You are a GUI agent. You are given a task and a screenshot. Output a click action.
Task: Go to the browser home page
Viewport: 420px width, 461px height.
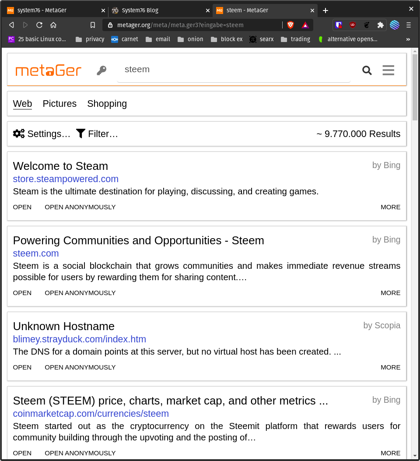tap(53, 25)
